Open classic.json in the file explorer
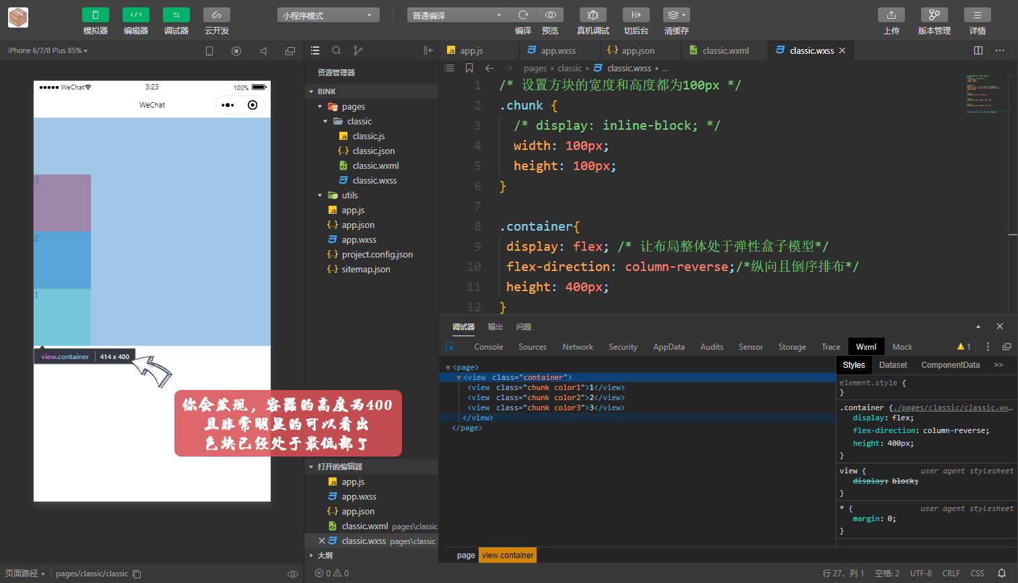 [373, 151]
